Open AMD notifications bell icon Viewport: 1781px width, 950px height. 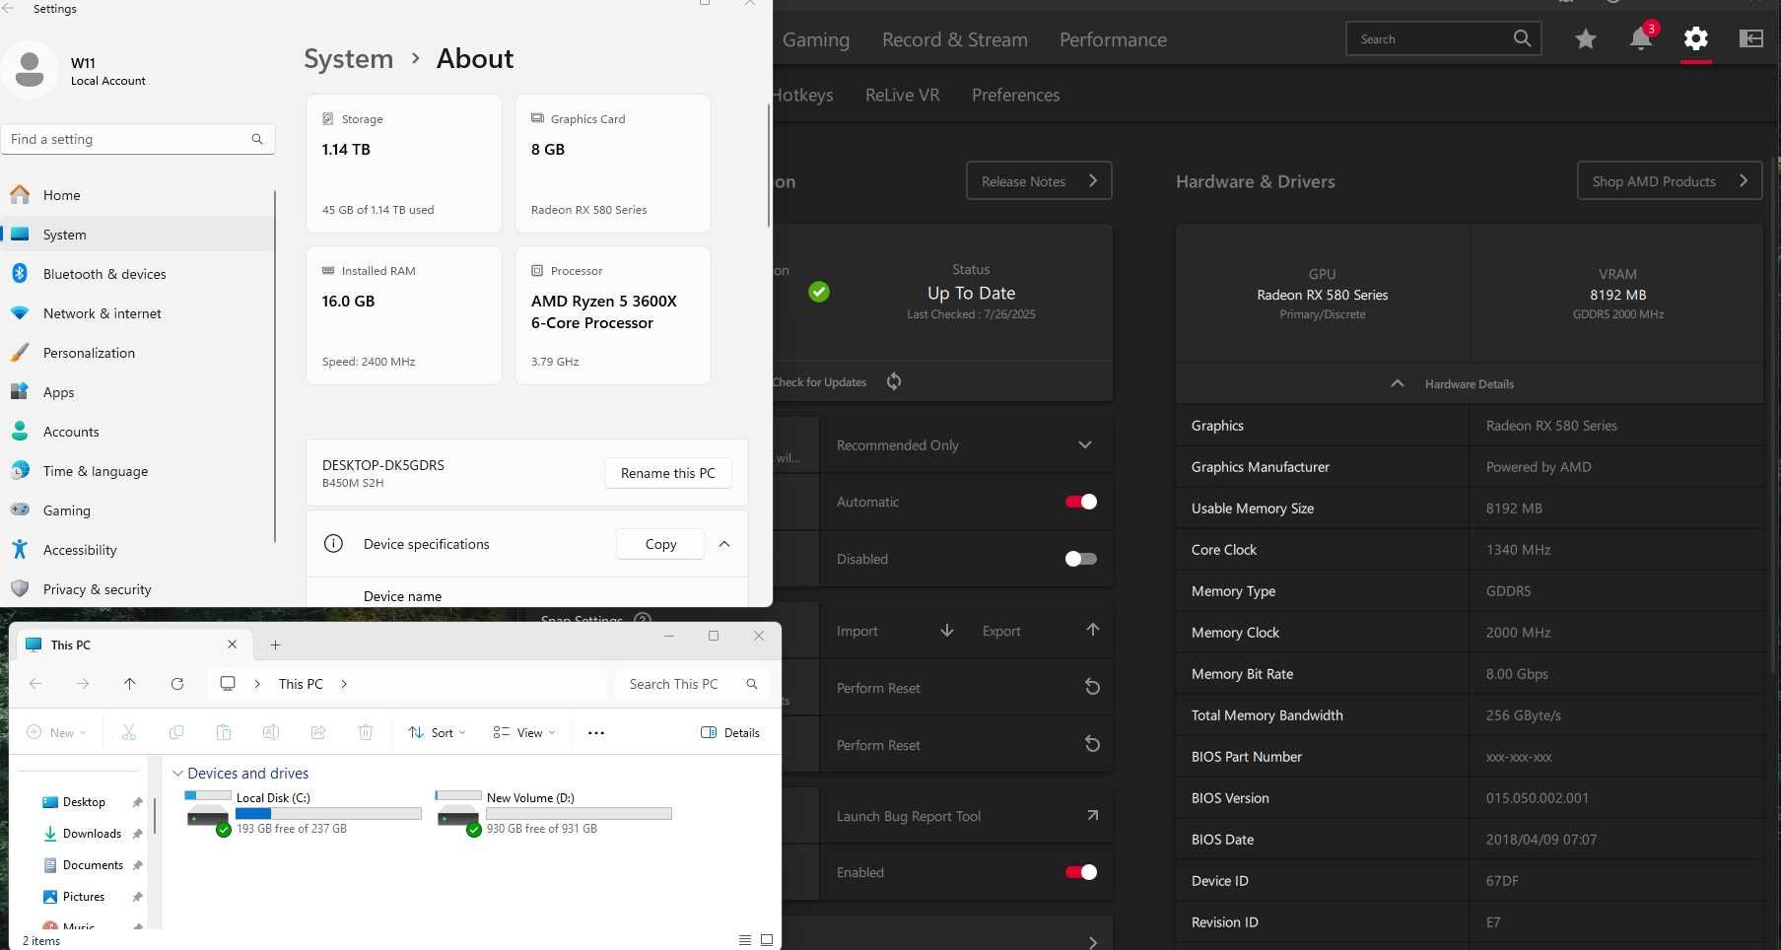click(x=1641, y=38)
